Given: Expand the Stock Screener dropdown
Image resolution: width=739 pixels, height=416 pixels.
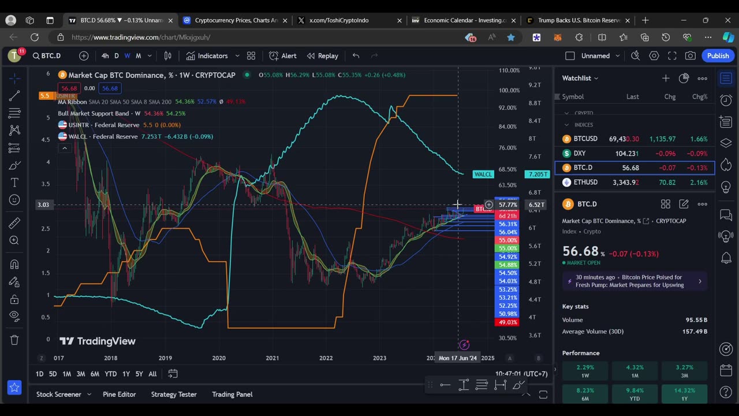Looking at the screenshot, I should click(x=89, y=394).
